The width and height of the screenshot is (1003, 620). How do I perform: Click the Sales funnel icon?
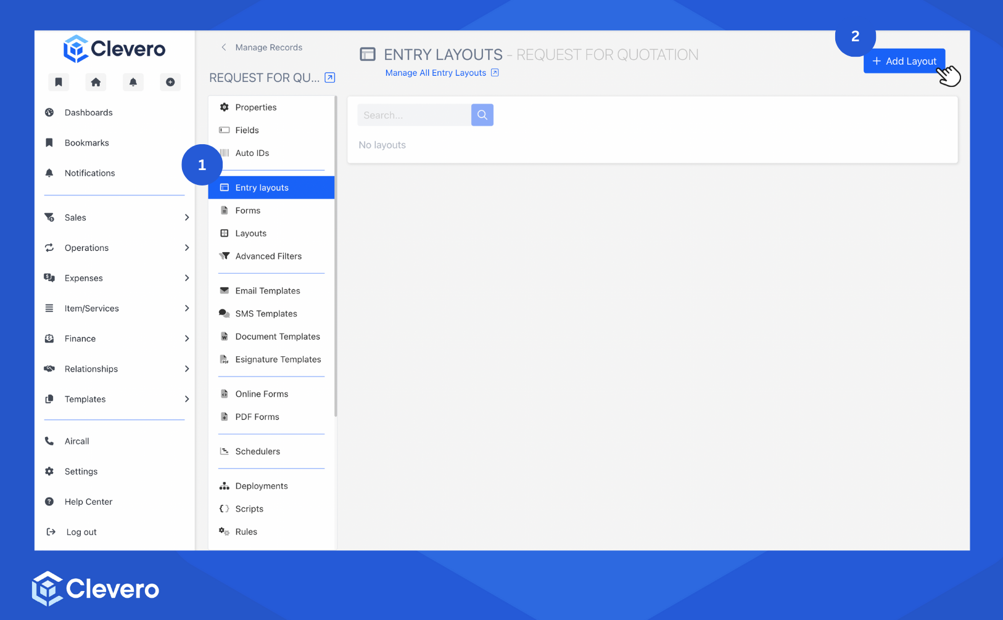[x=49, y=218]
